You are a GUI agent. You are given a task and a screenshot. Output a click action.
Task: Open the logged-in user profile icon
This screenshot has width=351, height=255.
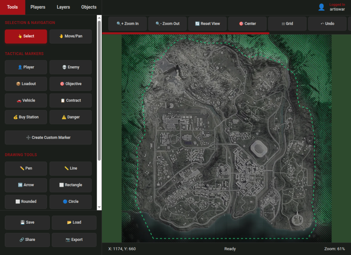[x=321, y=7]
